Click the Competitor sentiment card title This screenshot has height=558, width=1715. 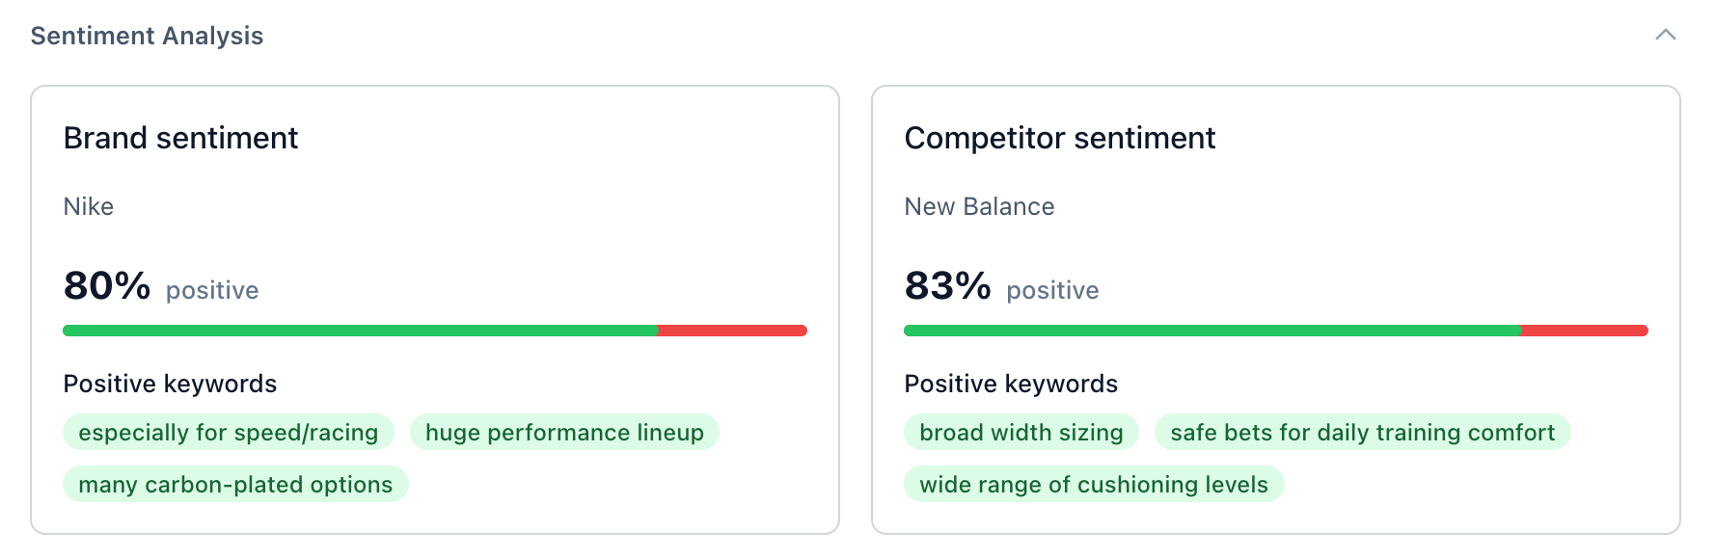[1059, 138]
